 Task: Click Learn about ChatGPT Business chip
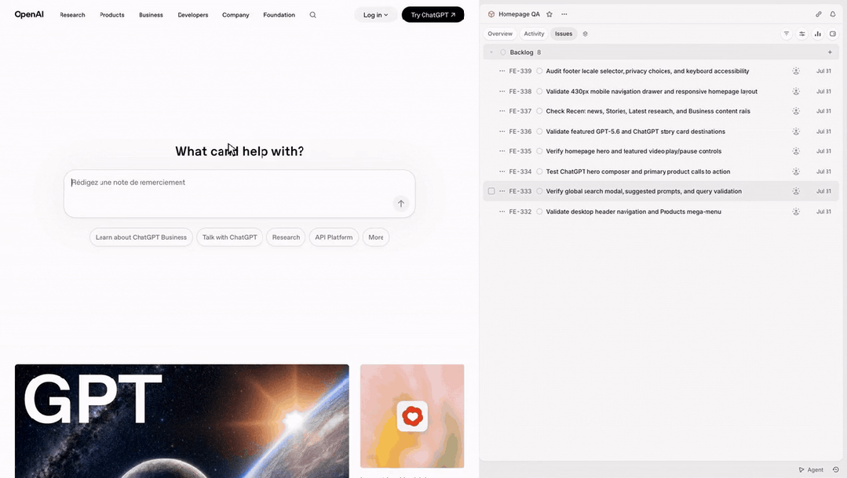coord(141,237)
